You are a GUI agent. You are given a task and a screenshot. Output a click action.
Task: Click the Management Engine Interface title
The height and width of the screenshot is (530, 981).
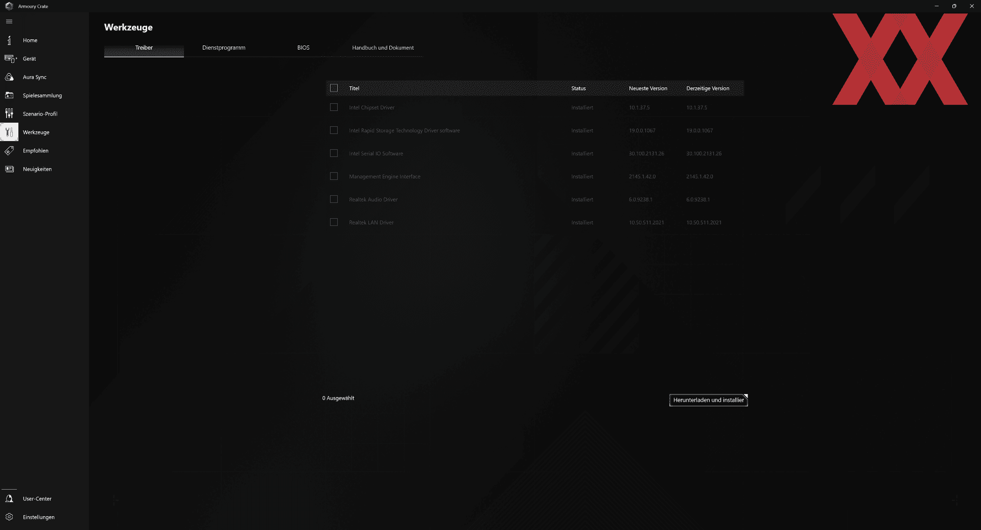(385, 177)
